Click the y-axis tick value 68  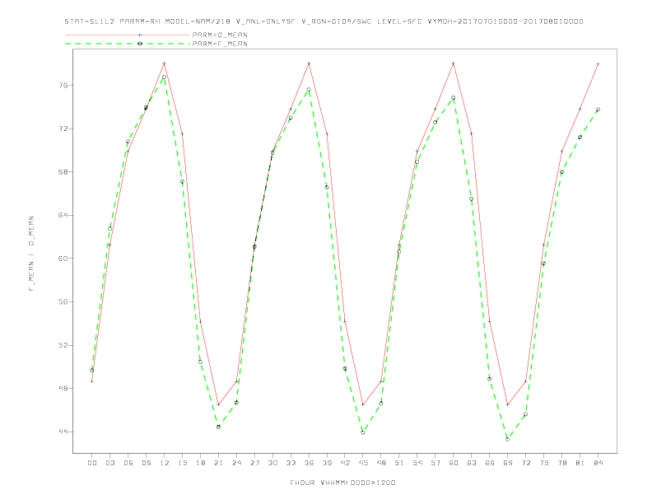coord(63,172)
